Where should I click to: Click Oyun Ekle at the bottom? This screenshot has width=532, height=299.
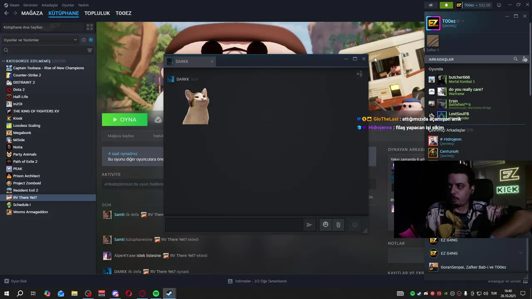tap(15, 281)
